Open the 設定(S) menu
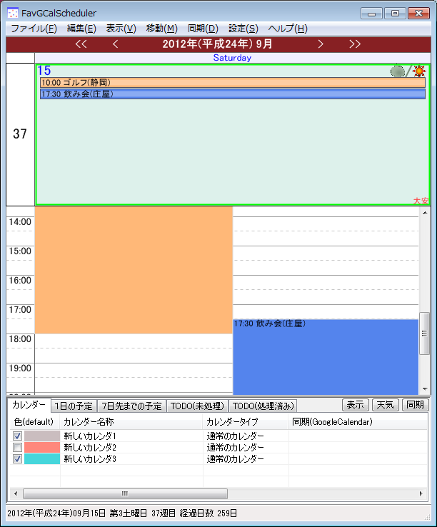The image size is (437, 527). [x=243, y=29]
